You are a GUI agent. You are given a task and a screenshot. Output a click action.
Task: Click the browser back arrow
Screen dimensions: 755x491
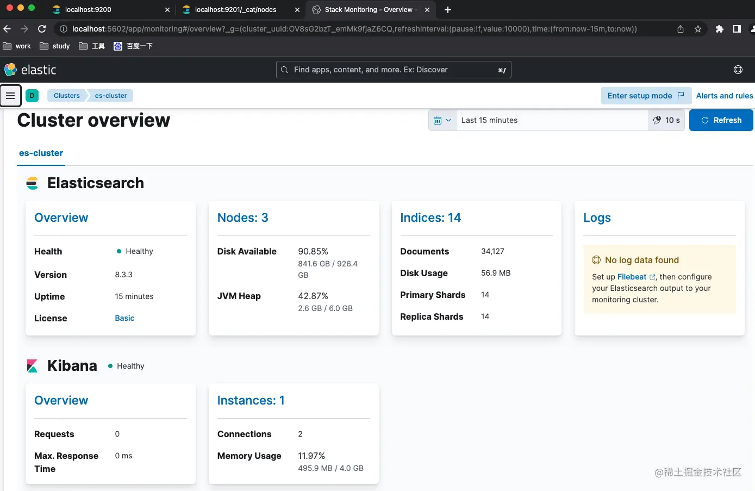(7, 29)
